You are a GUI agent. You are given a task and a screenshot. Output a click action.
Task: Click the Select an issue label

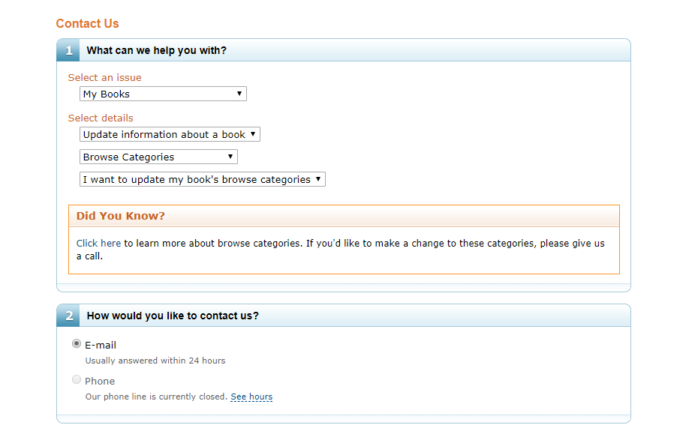[x=104, y=78]
